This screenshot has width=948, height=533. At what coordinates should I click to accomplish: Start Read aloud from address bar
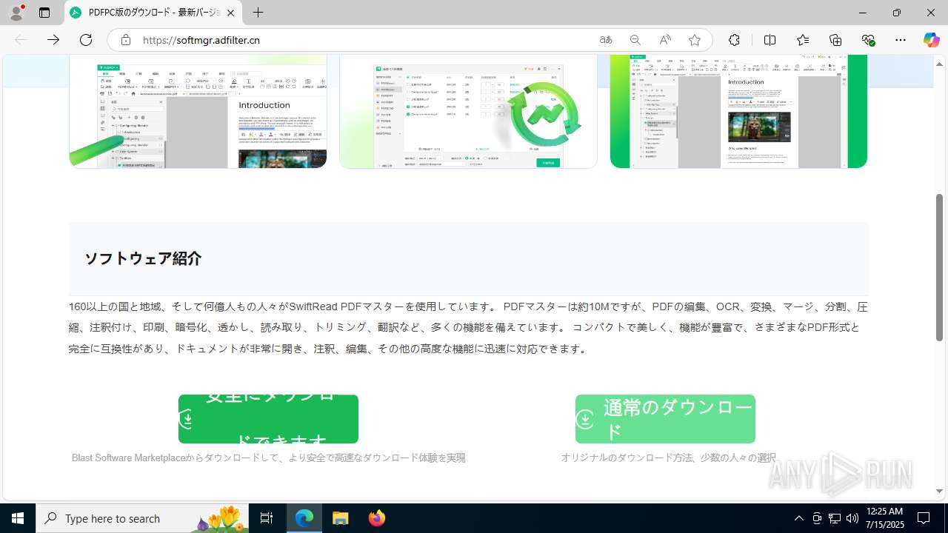665,40
